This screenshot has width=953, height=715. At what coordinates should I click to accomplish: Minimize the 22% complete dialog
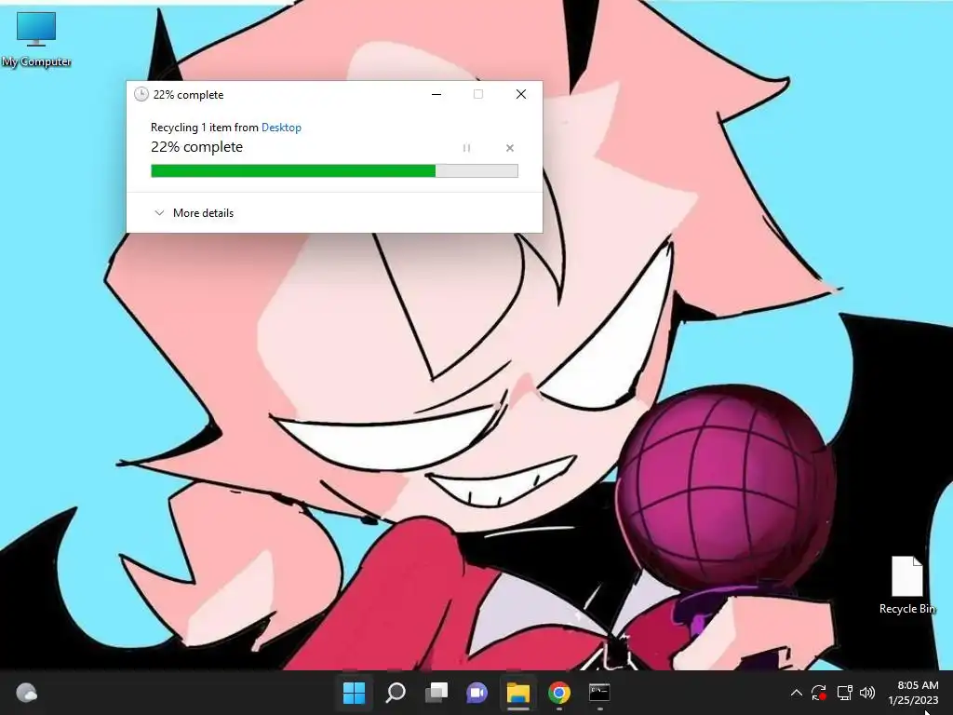[436, 94]
